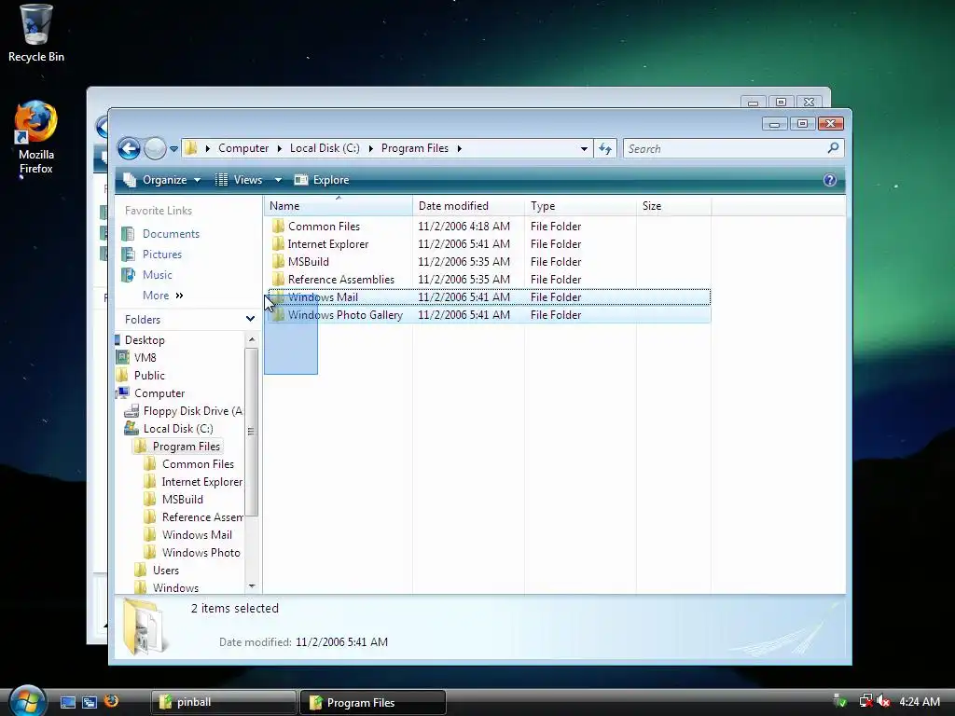Viewport: 955px width, 716px height.
Task: Click the Back navigation arrow button
Action: [x=129, y=148]
